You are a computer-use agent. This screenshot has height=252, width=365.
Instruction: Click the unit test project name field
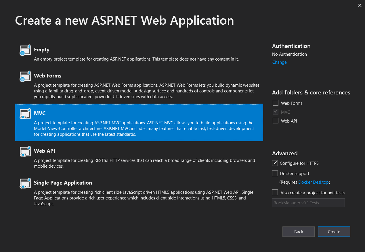[308, 203]
